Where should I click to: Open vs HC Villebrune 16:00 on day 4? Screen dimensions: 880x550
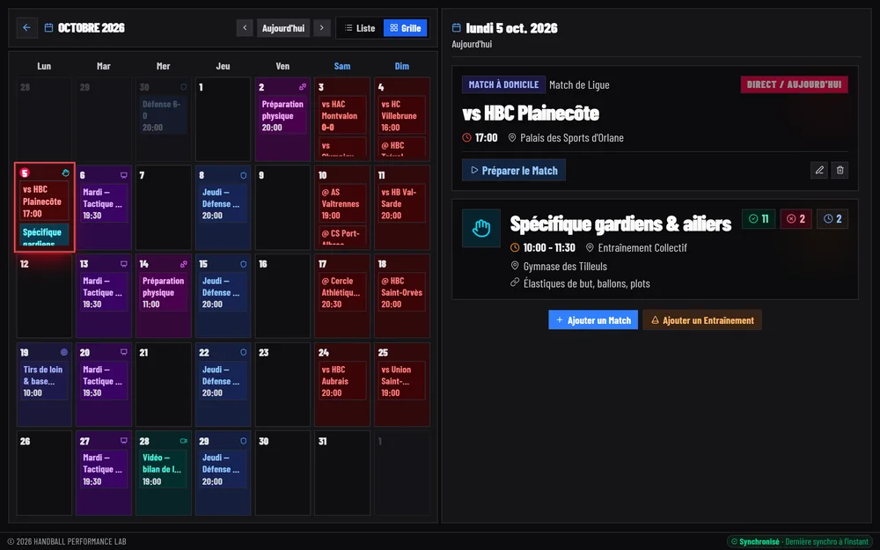point(401,115)
